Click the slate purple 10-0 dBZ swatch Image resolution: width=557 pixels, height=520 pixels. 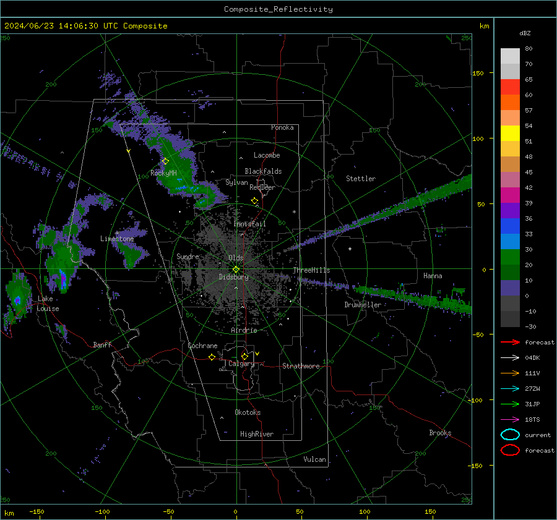pos(510,288)
